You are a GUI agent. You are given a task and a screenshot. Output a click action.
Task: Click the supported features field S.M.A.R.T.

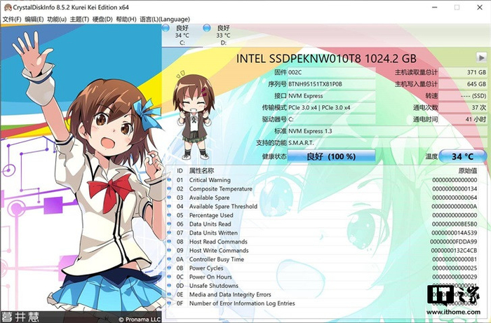click(x=386, y=143)
